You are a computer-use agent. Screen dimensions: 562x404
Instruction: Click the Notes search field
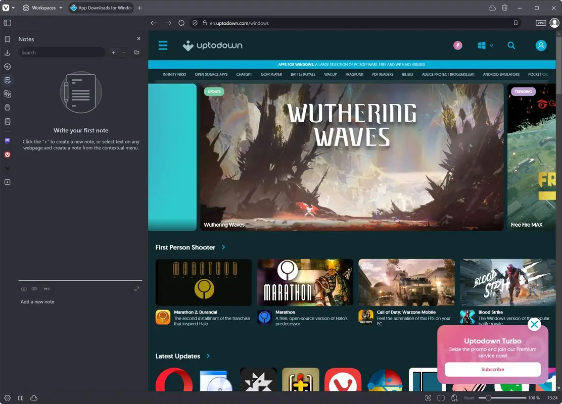pyautogui.click(x=62, y=52)
